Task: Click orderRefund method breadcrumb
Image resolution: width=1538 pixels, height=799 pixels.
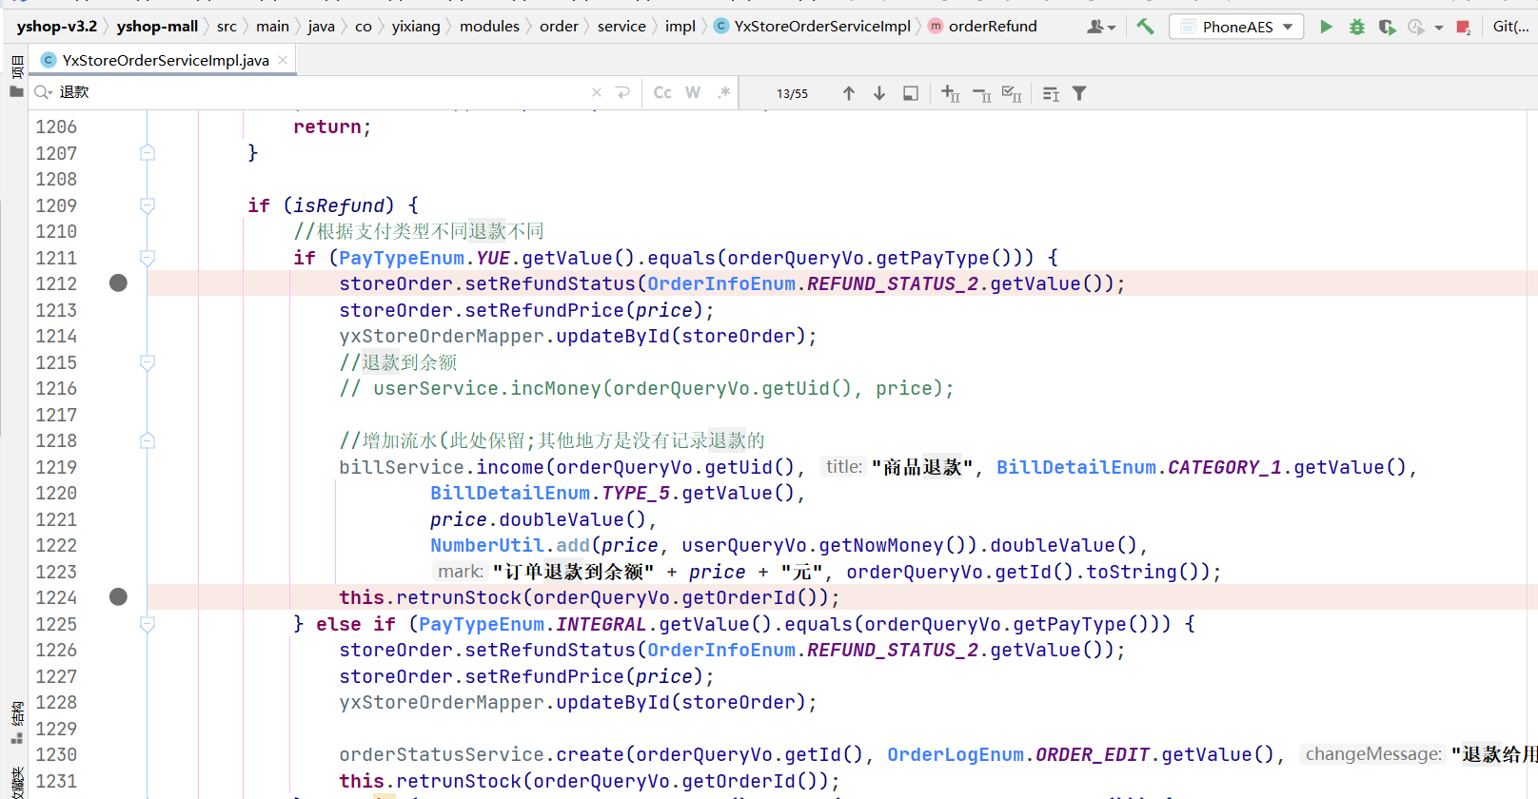Action: click(993, 27)
